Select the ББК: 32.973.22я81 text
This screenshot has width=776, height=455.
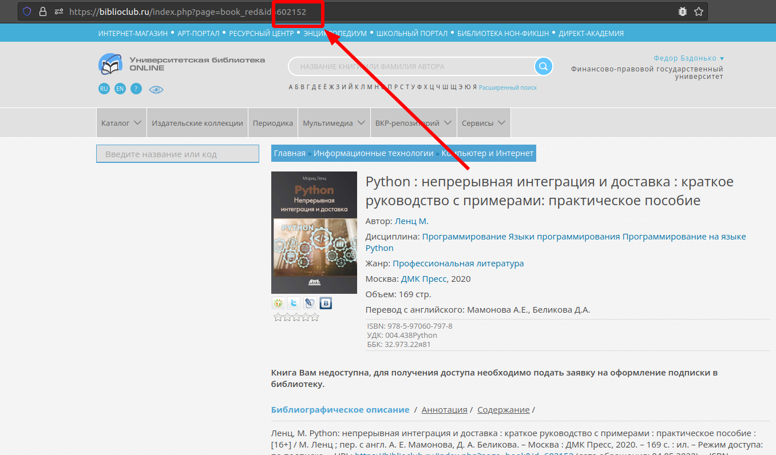coord(399,344)
